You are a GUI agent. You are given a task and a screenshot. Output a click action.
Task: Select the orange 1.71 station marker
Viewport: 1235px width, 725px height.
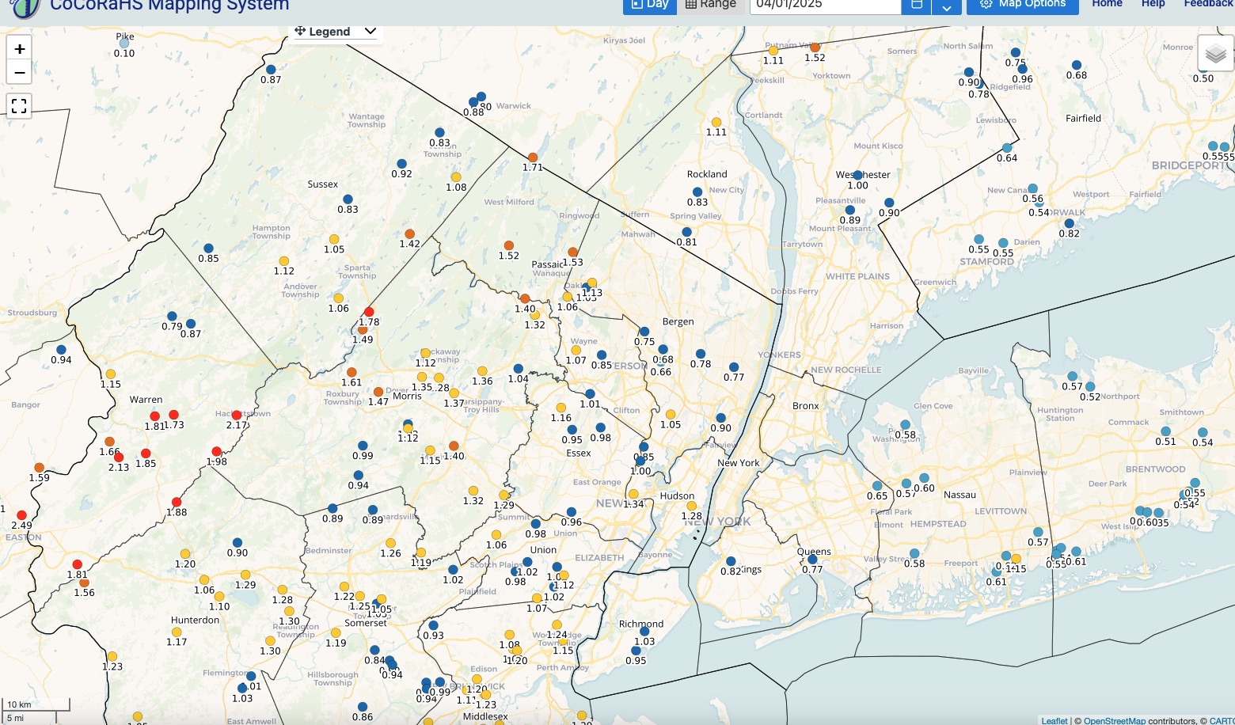533,158
